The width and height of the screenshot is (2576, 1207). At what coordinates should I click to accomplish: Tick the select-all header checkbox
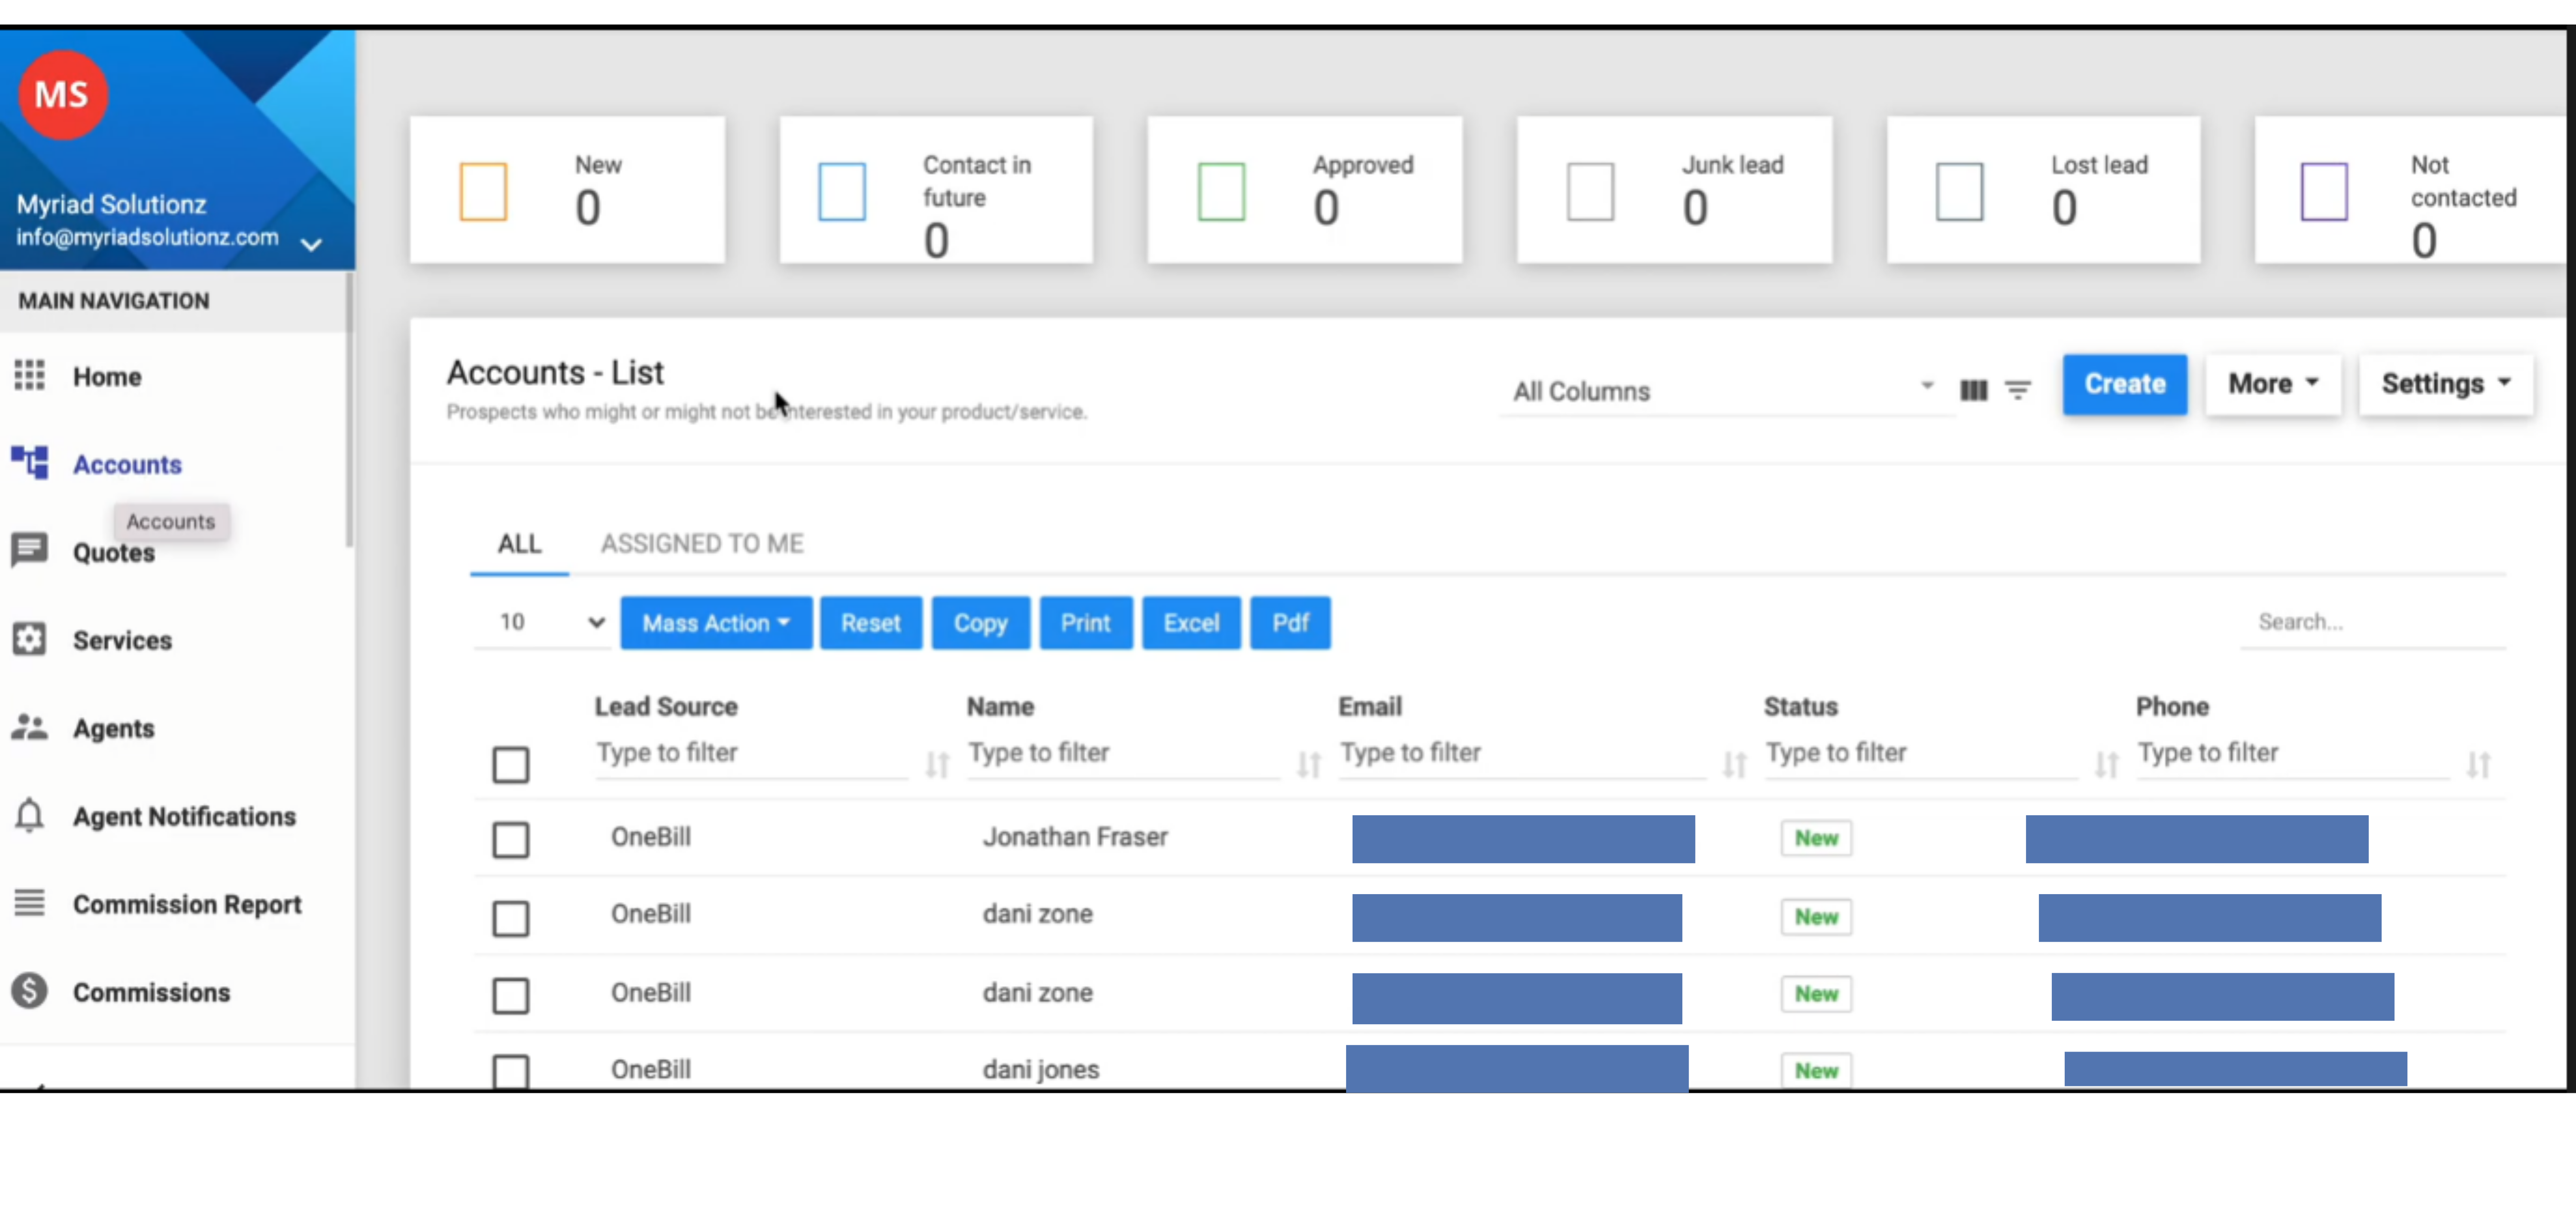pyautogui.click(x=510, y=764)
